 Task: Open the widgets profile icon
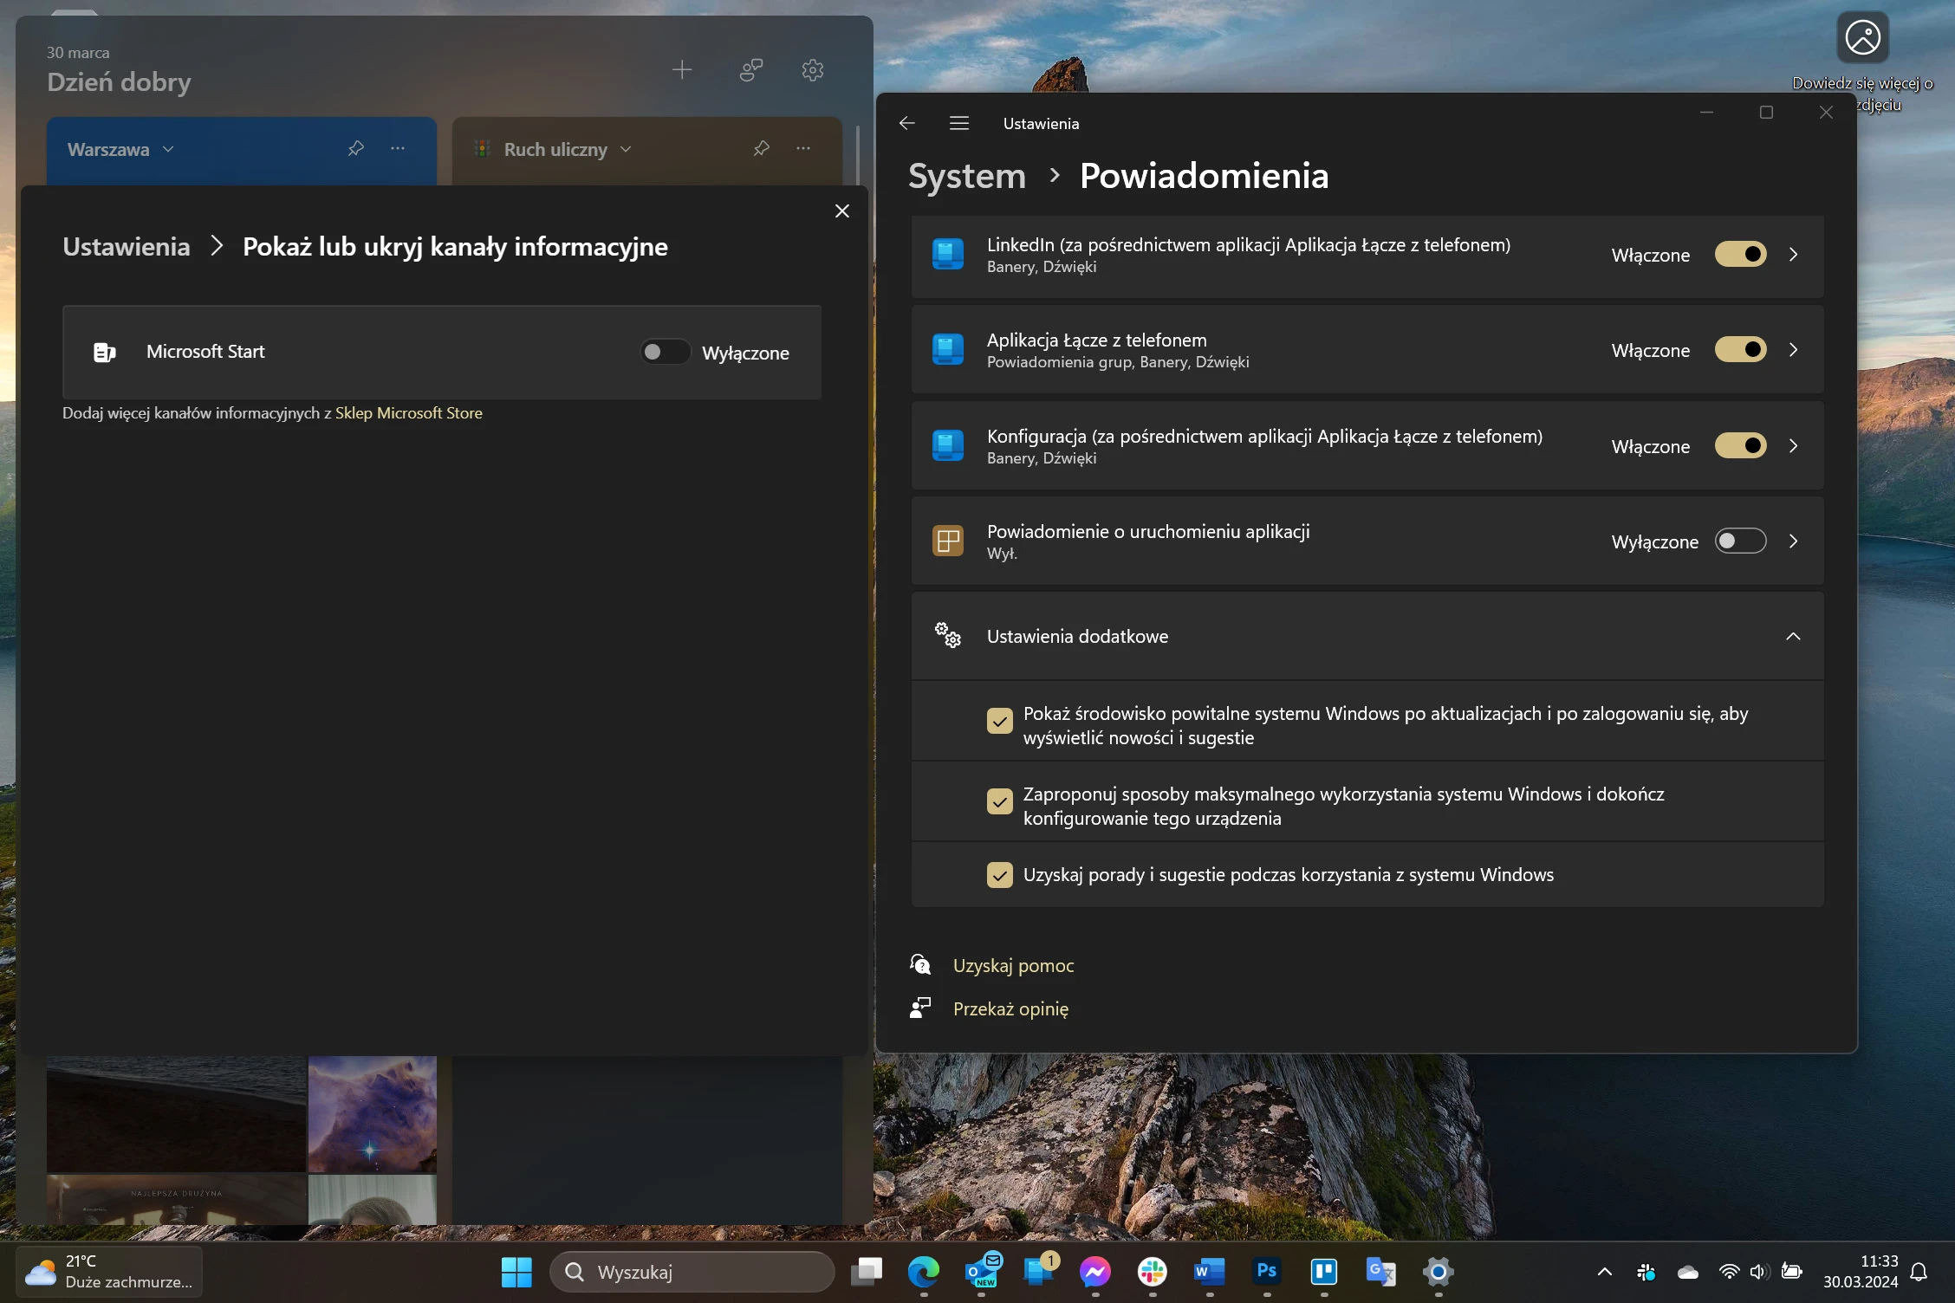pyautogui.click(x=751, y=70)
